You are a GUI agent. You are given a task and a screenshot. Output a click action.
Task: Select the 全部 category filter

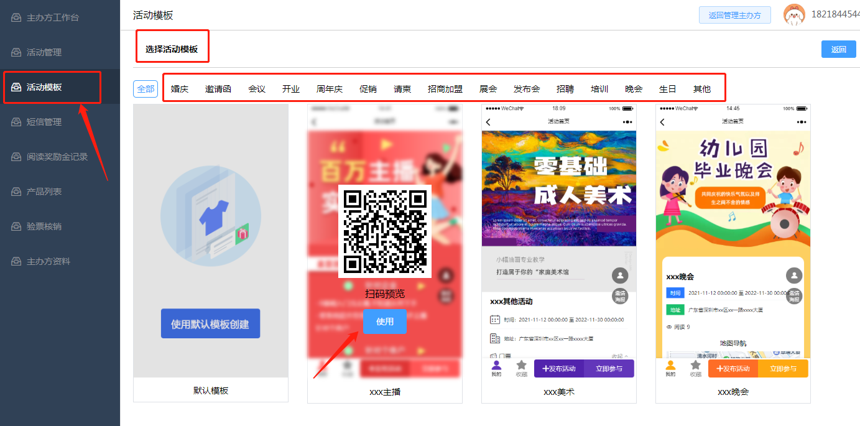[146, 89]
